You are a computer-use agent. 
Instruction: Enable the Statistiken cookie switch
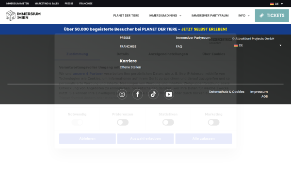pyautogui.click(x=168, y=122)
